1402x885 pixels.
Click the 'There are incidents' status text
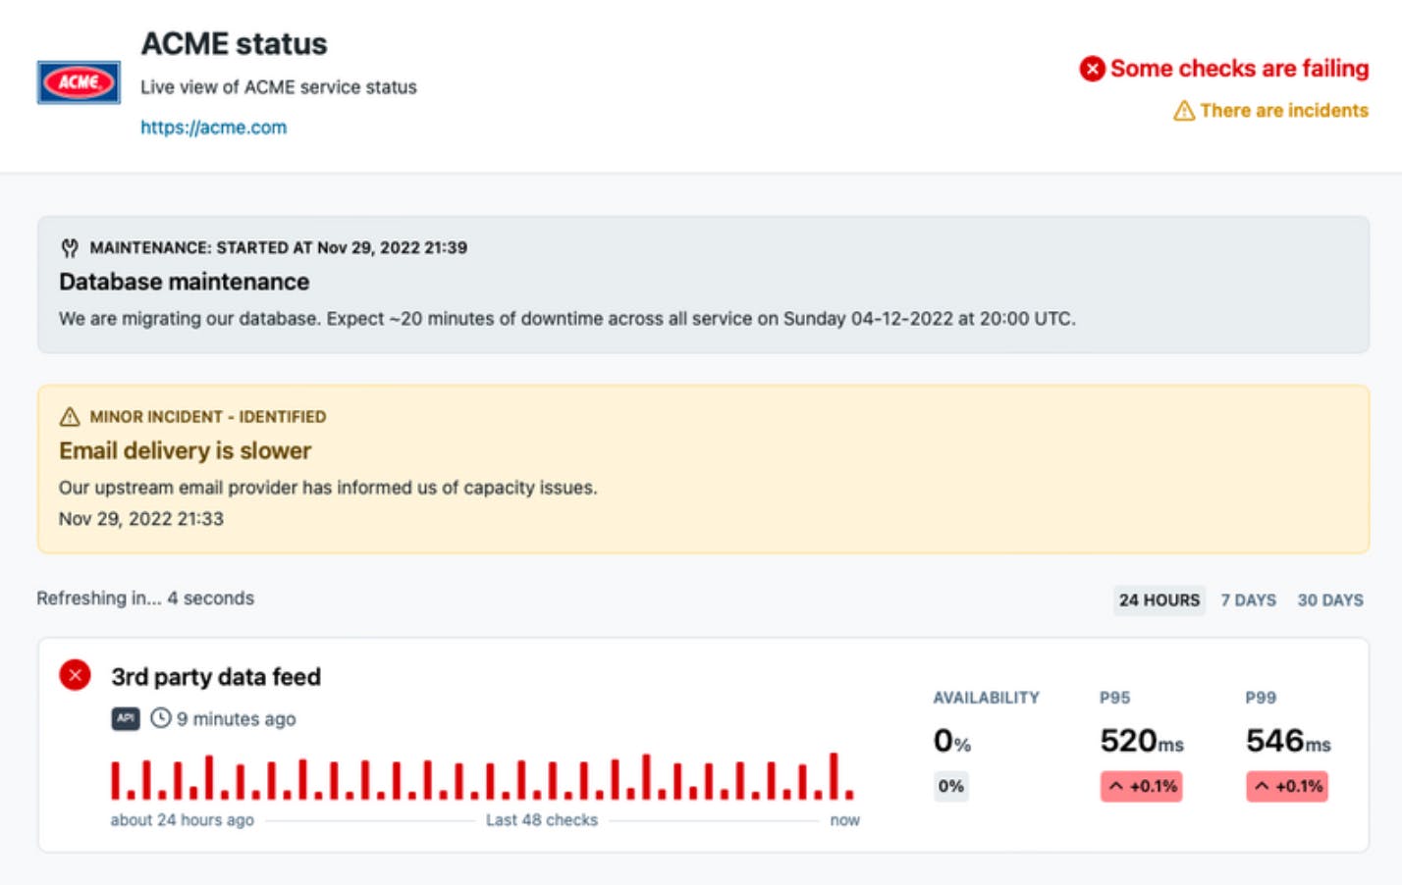point(1284,110)
